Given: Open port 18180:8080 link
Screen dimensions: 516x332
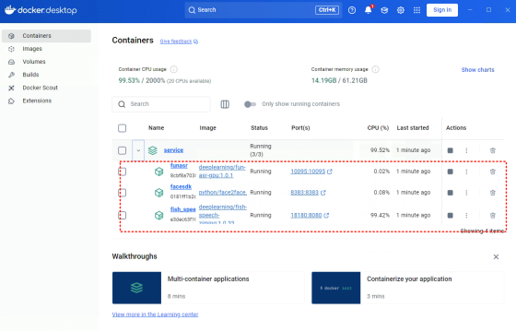Looking at the screenshot, I should (x=310, y=216).
